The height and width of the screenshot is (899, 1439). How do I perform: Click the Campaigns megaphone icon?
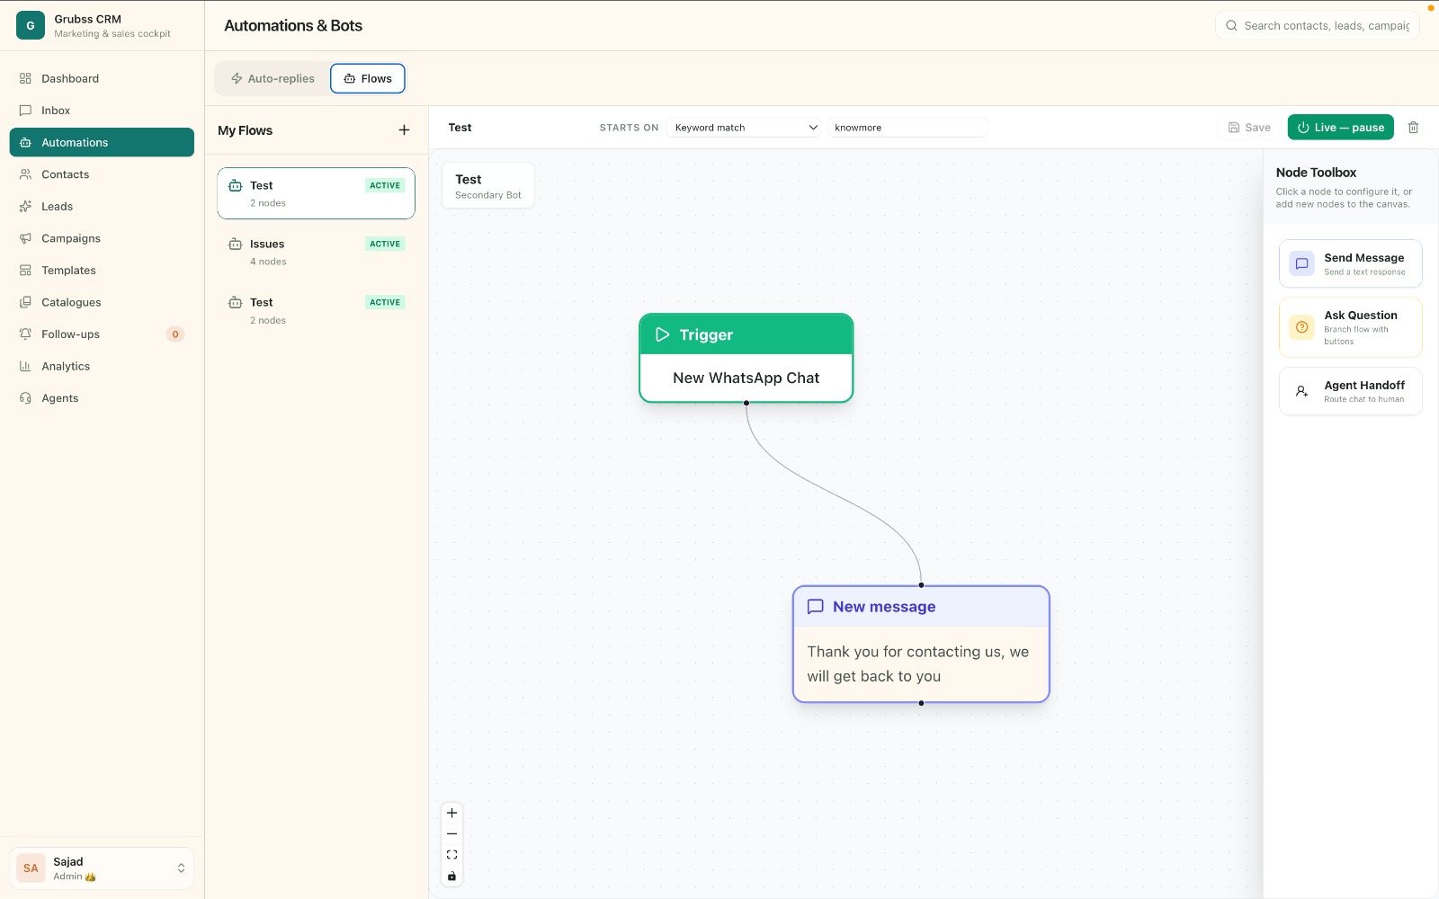25,238
